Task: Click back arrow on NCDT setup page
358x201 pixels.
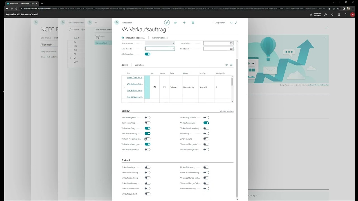Action: (36, 22)
